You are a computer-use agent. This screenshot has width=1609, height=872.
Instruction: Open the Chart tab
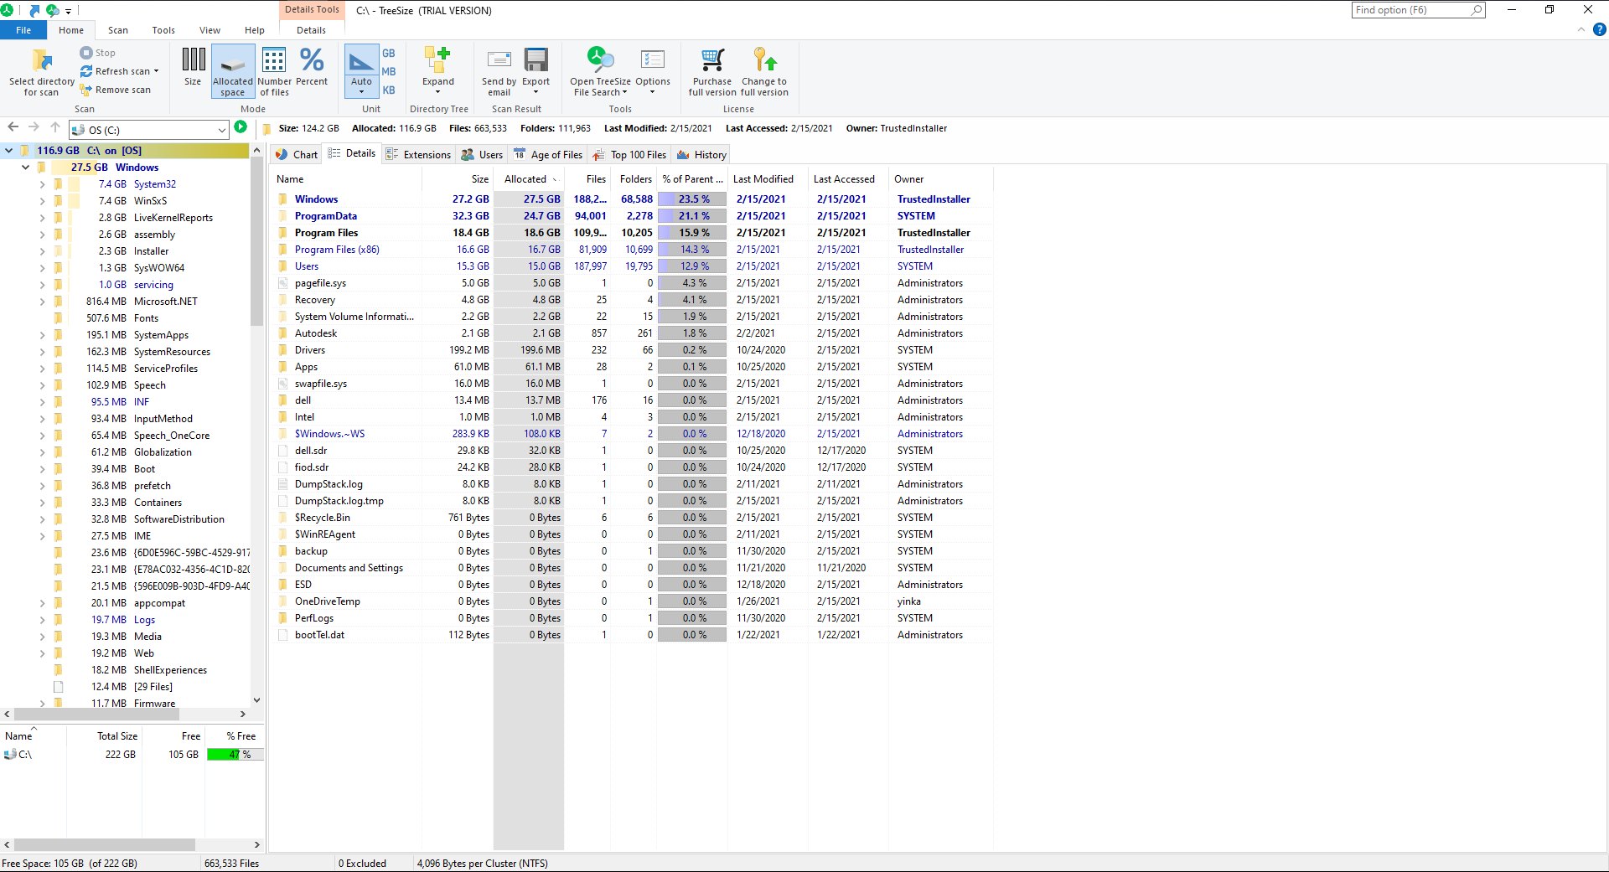pyautogui.click(x=297, y=154)
